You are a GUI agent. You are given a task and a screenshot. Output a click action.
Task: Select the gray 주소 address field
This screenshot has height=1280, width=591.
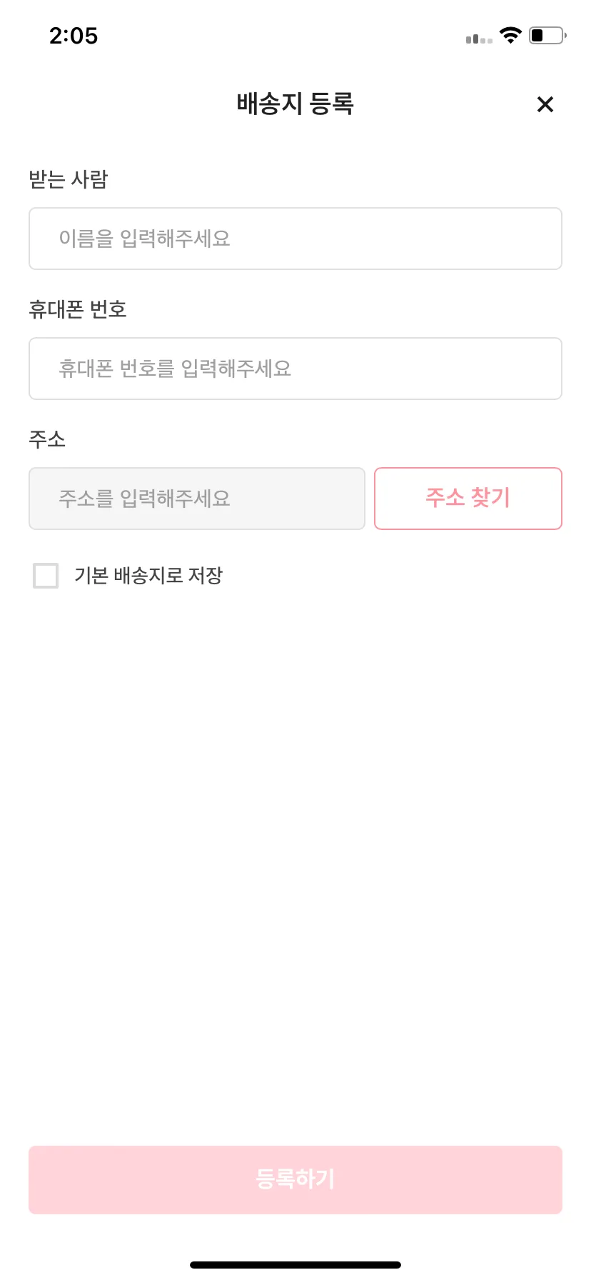pyautogui.click(x=197, y=499)
